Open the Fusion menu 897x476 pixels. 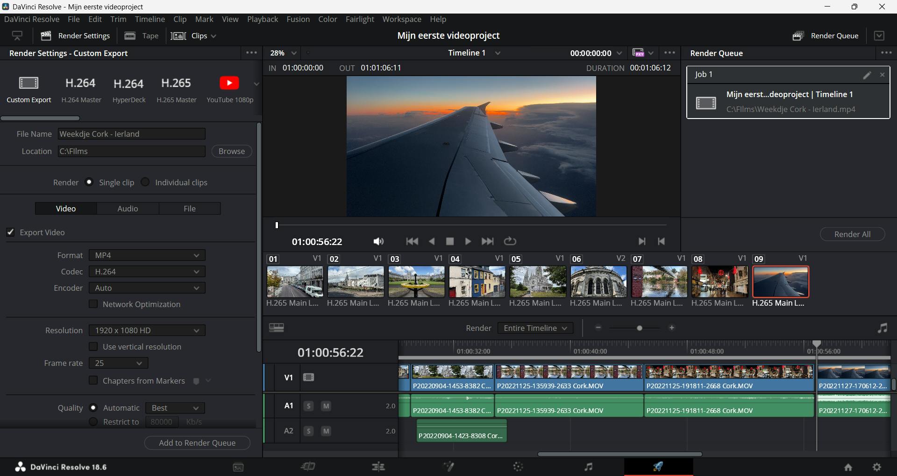(298, 19)
